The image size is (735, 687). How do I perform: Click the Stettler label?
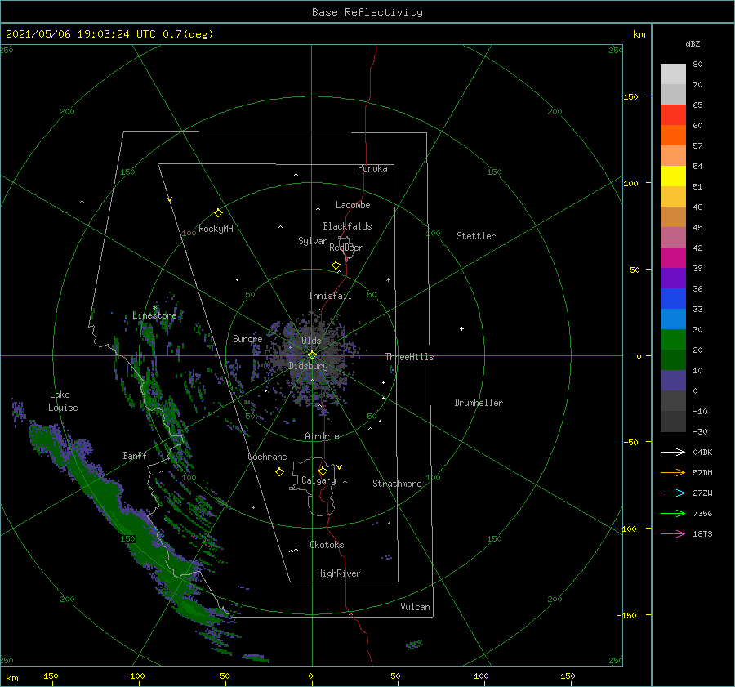(476, 236)
